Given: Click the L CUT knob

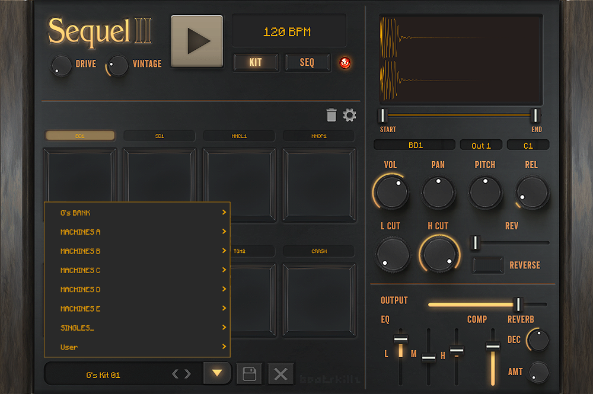Looking at the screenshot, I should (x=393, y=255).
